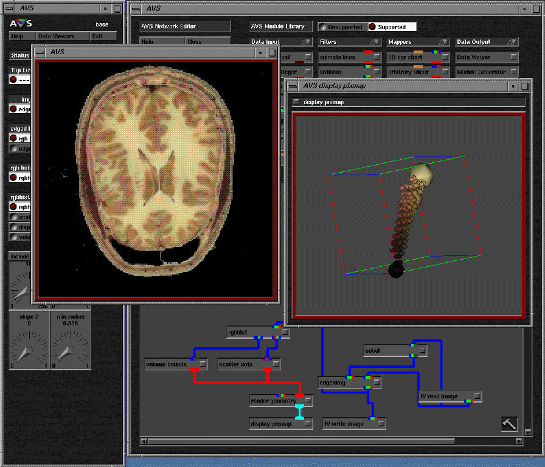The width and height of the screenshot is (545, 467).
Task: Click the square icon beside Data Viewer module
Action: (x=514, y=57)
